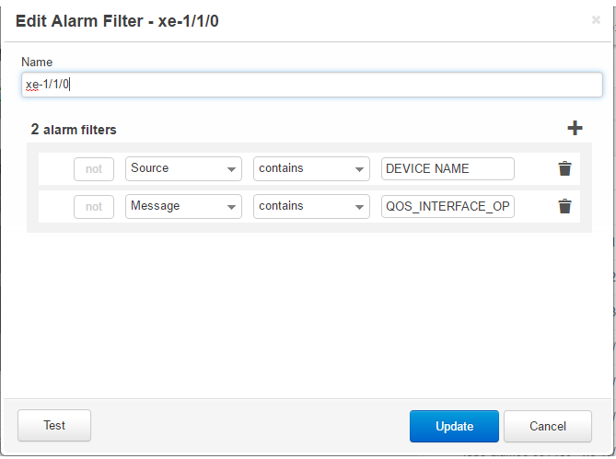Open the 'contains' operator dropdown in Message row
Screen dimensions: 616x459
click(311, 206)
